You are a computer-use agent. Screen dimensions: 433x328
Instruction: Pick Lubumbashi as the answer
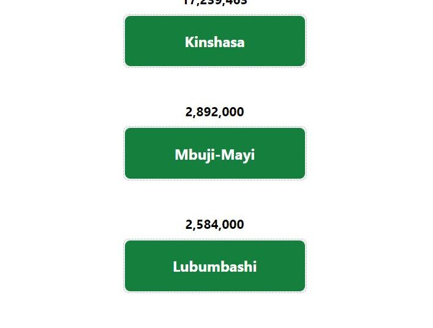coord(215,266)
